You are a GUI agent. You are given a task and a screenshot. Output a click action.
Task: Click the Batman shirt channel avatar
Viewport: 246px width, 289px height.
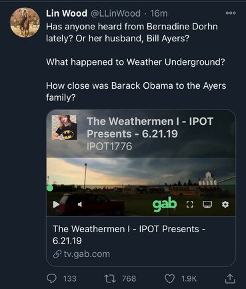64,127
